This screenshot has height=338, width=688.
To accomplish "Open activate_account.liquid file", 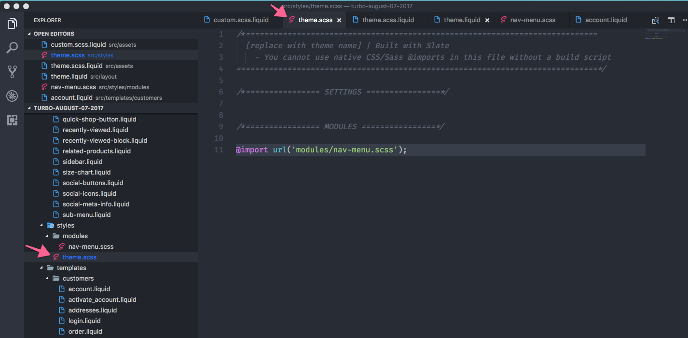I will [111, 299].
